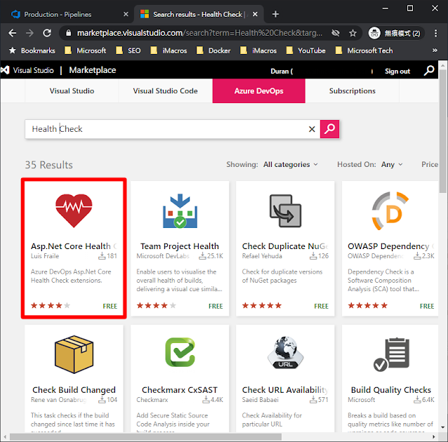
Task: Open the Chrome three-dot menu
Action: tap(435, 33)
